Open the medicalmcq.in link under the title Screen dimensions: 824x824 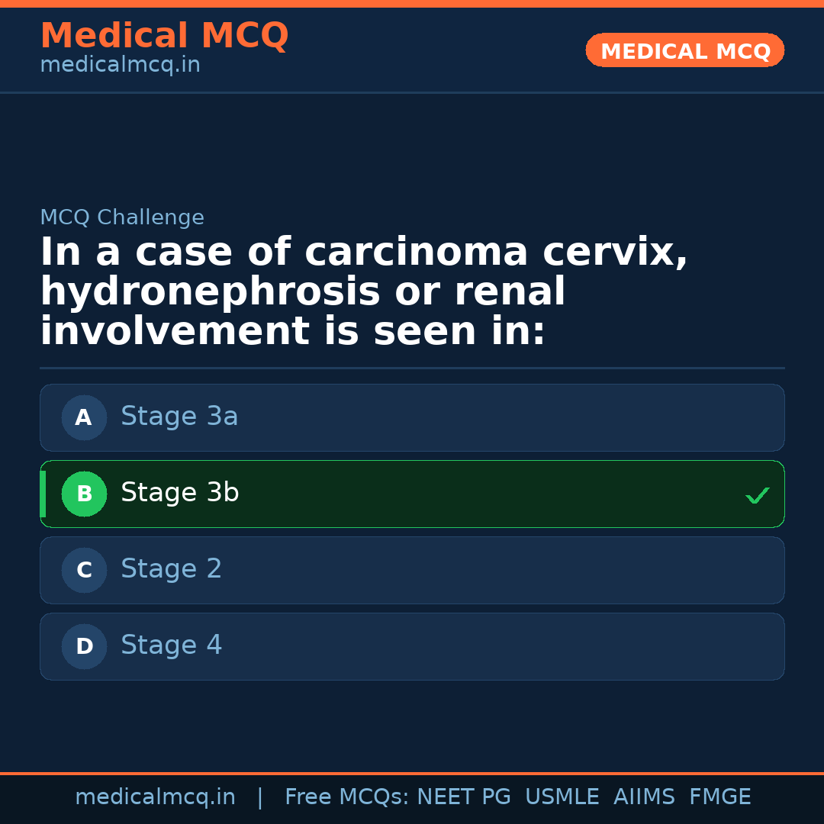(x=120, y=65)
